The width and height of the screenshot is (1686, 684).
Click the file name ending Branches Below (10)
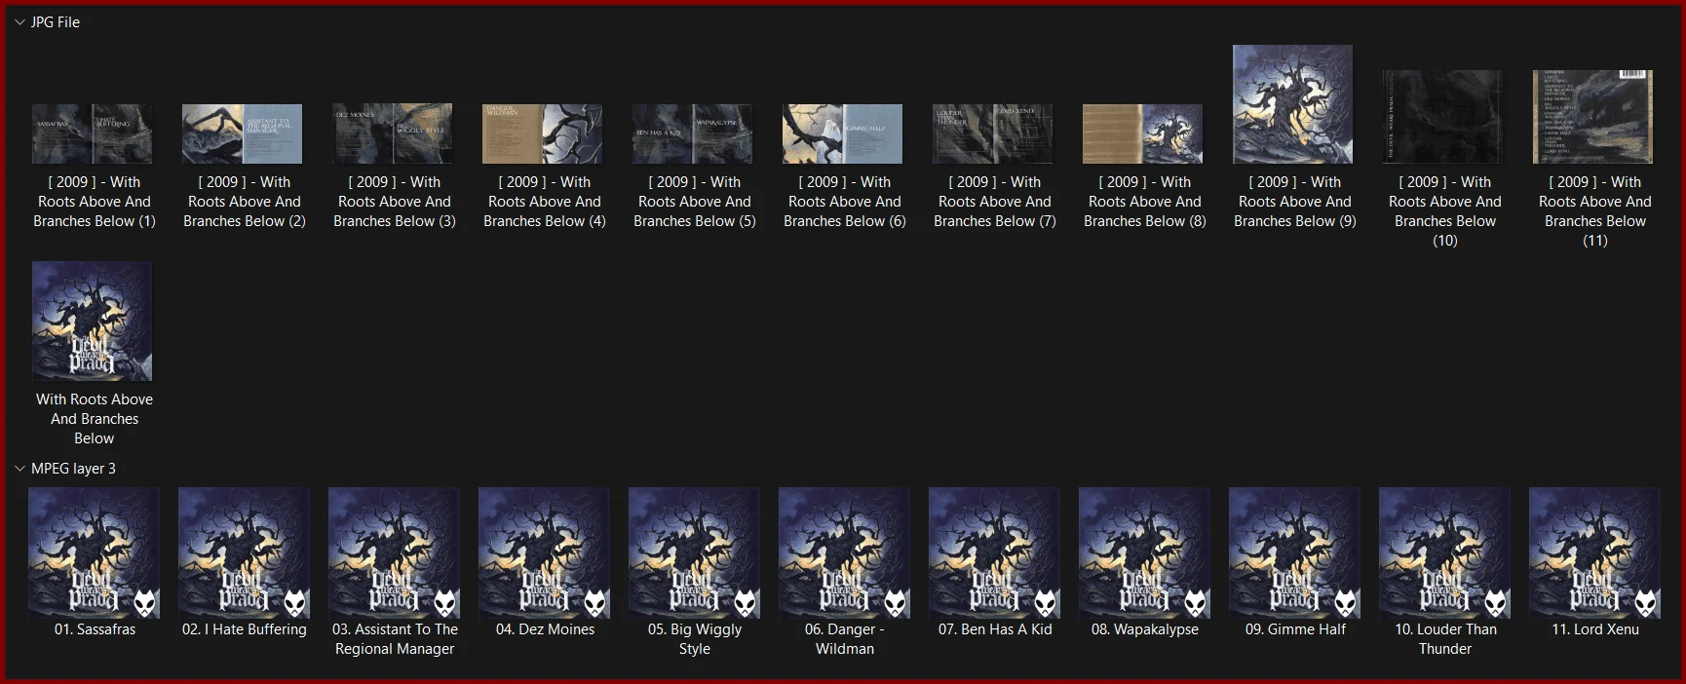(1445, 211)
